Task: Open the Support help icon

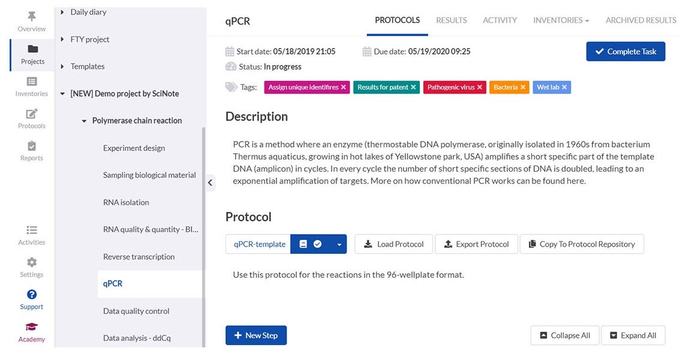Action: click(32, 295)
